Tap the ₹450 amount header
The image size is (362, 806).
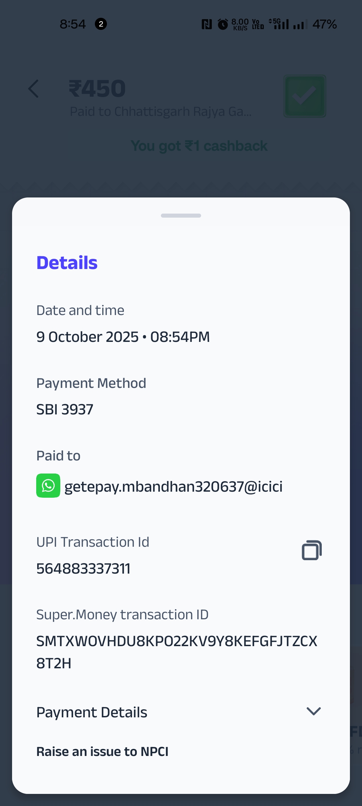pyautogui.click(x=97, y=89)
